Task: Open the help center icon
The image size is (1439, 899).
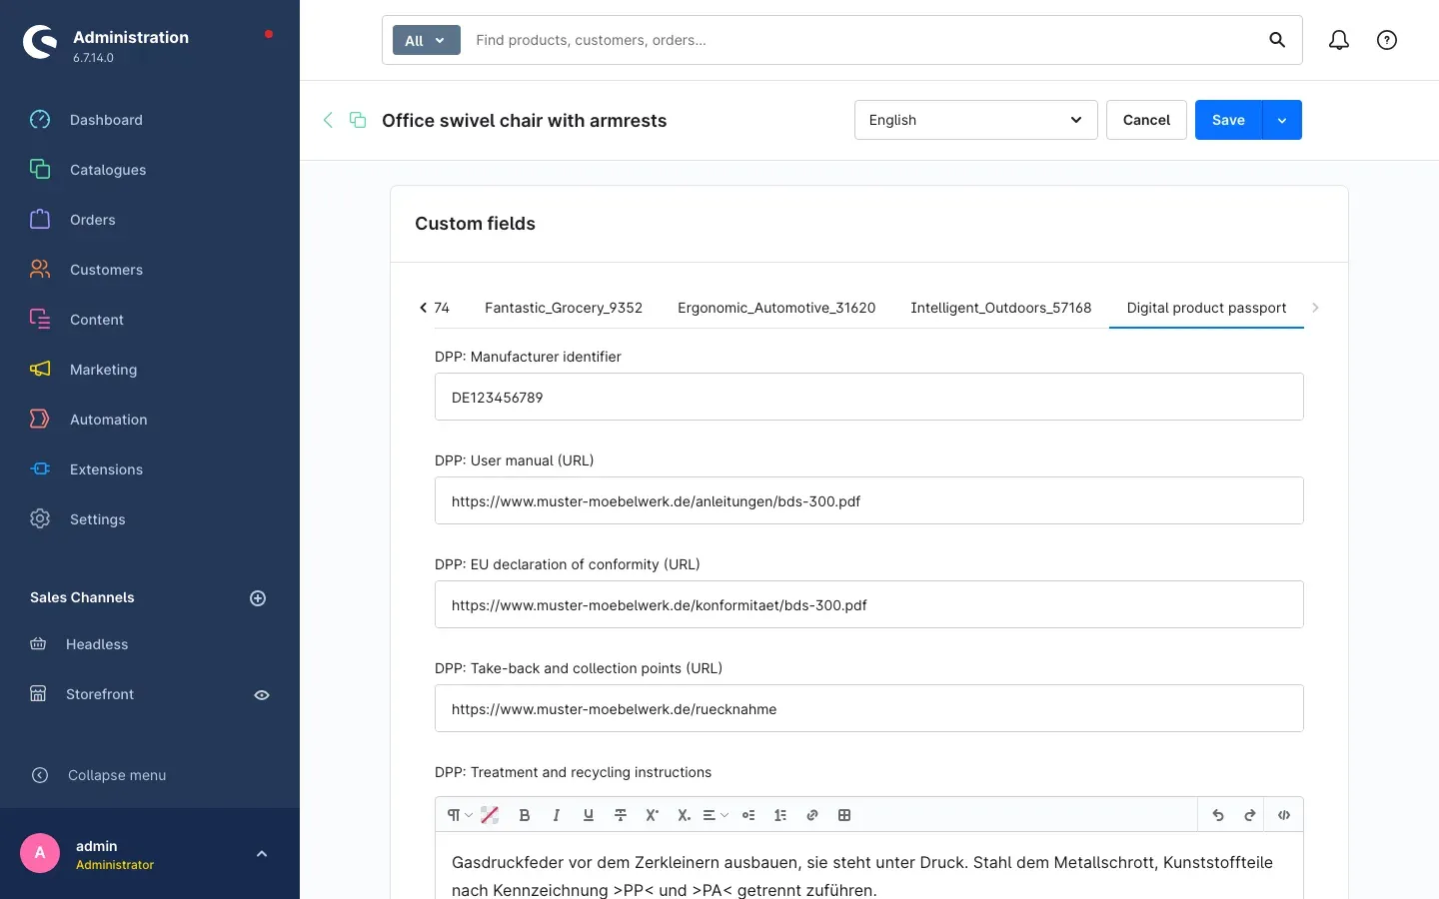Action: [1387, 40]
